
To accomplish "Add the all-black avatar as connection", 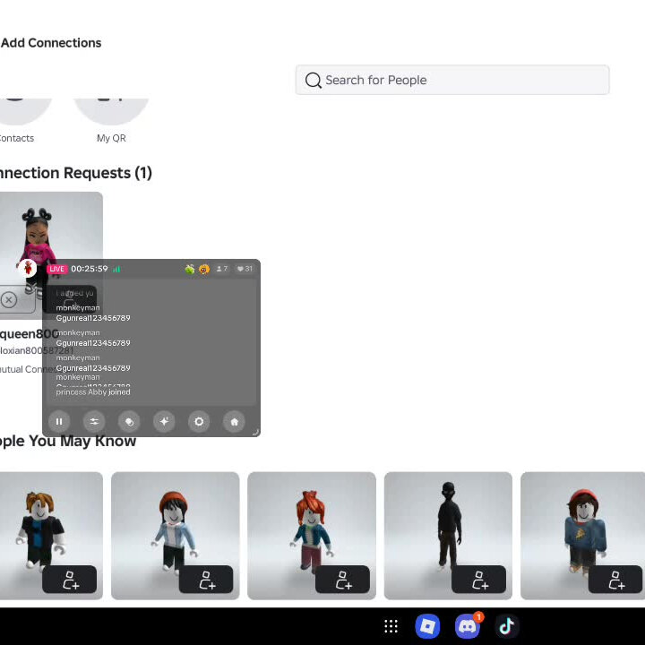I will click(478, 580).
